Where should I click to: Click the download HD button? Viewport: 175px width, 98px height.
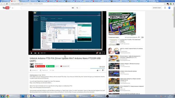click(x=65, y=66)
